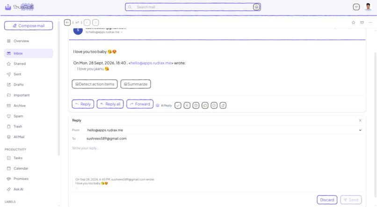Select the checkmark AI reply option

(x=178, y=105)
